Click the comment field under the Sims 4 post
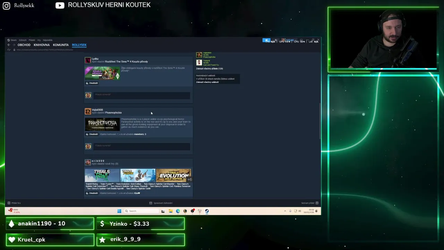444x250 pixels. click(142, 95)
